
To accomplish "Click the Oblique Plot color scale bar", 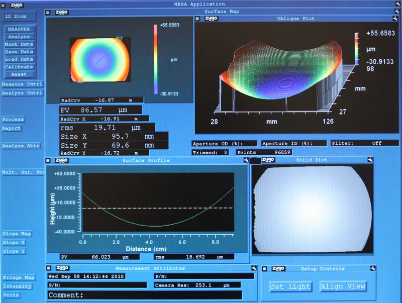I will (x=357, y=49).
